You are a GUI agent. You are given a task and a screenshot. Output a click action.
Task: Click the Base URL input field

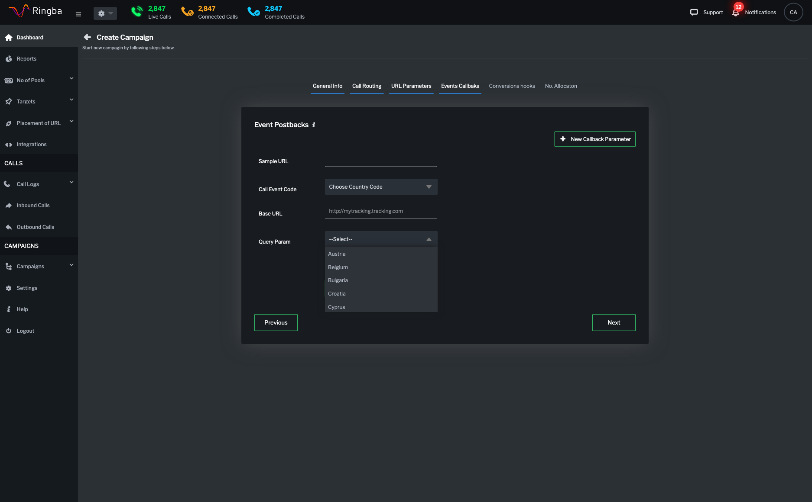tap(381, 211)
